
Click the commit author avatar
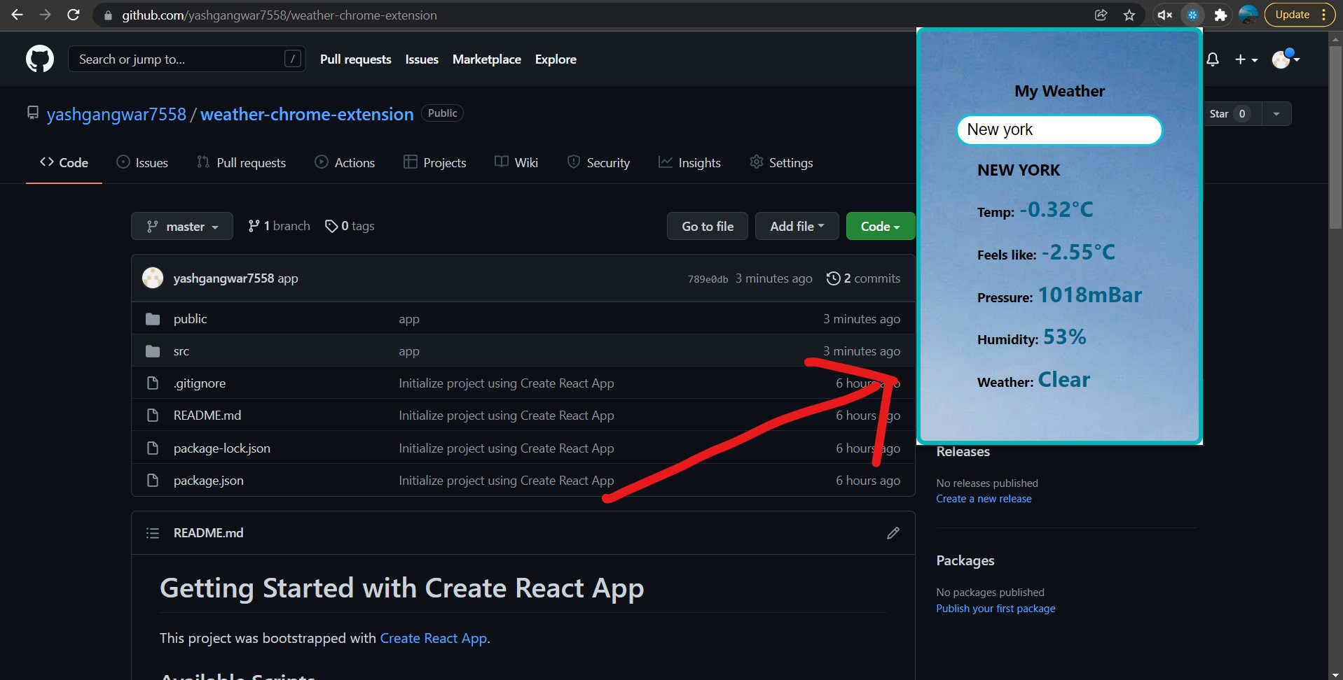[x=153, y=278]
